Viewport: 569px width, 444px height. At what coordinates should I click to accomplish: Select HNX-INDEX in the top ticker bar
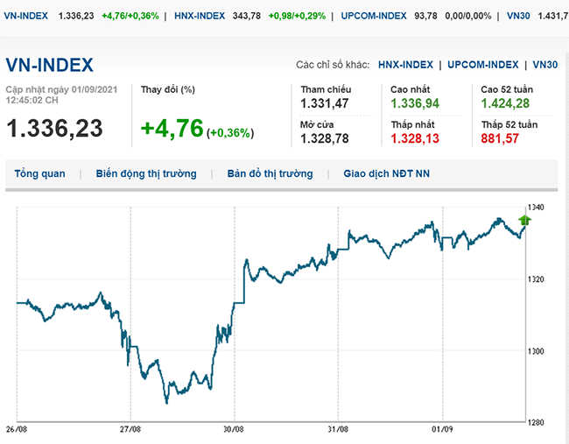200,16
